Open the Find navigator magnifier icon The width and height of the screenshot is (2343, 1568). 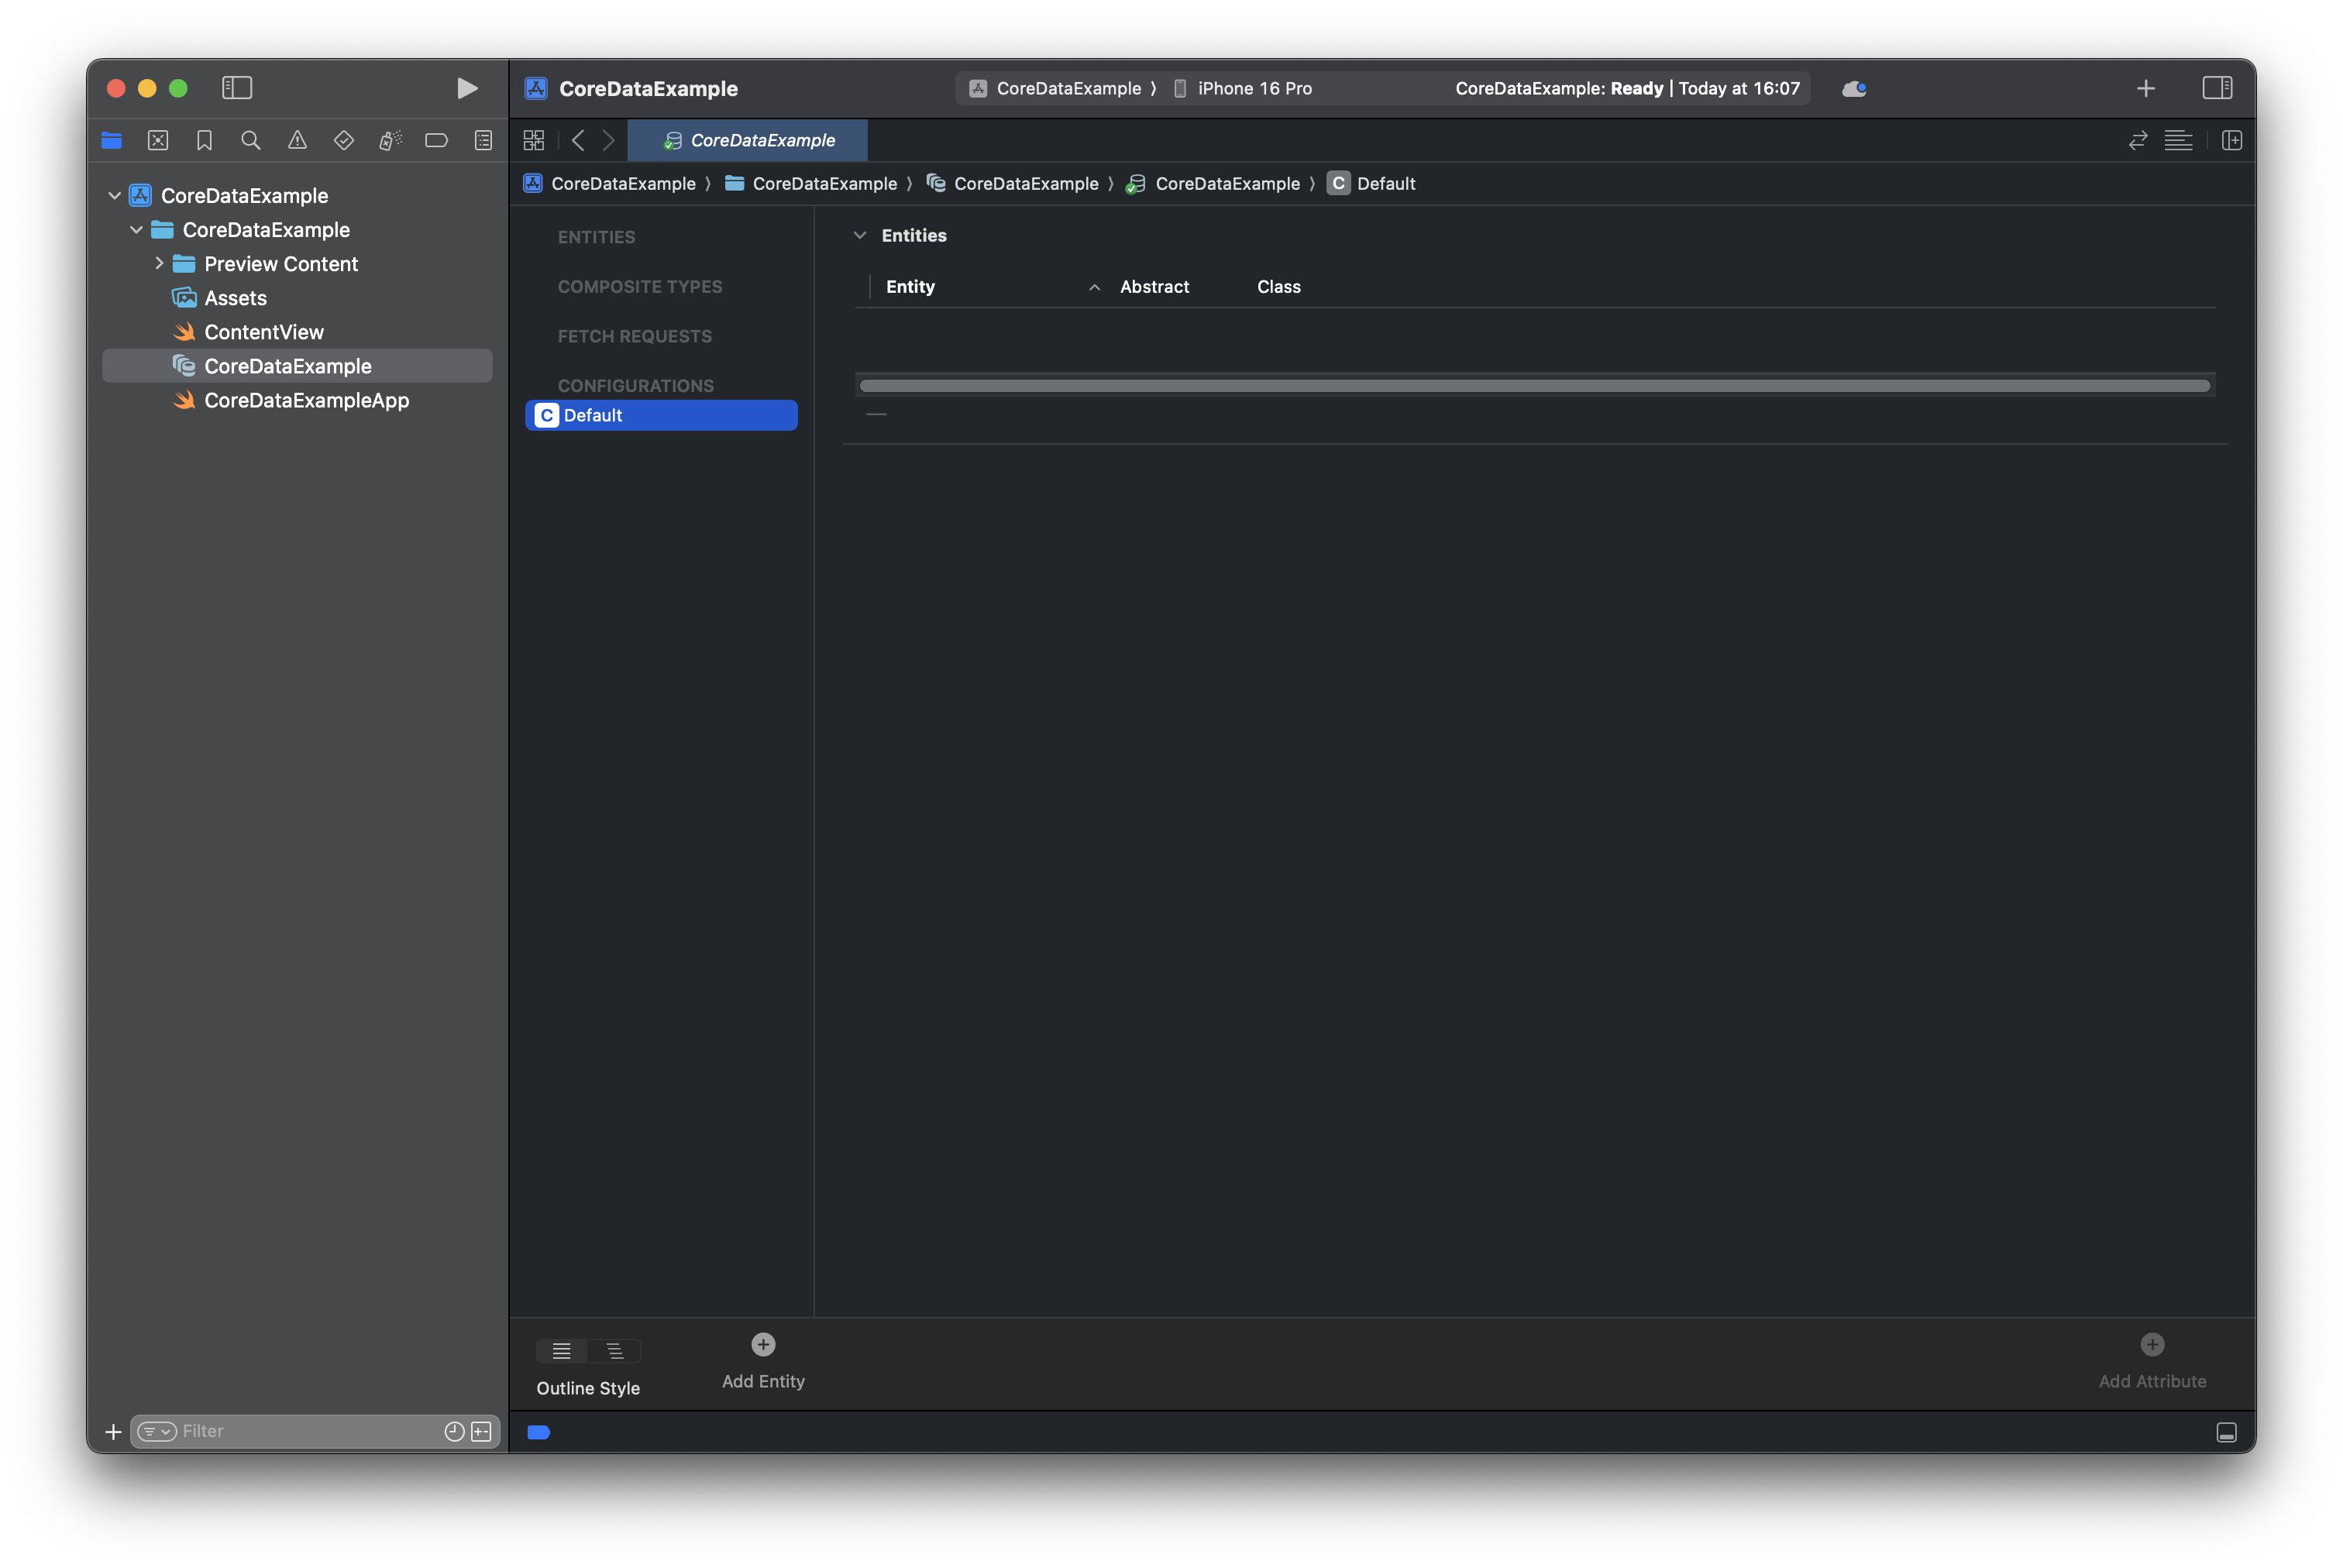coord(251,141)
